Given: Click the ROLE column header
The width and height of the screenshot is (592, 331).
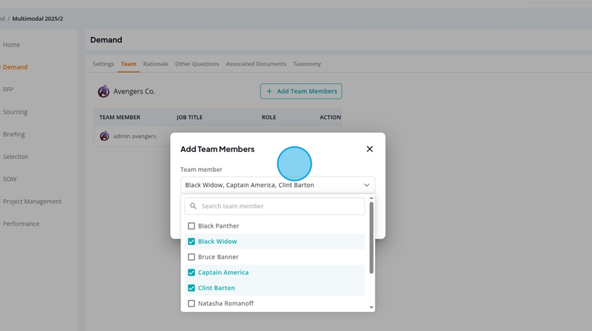Looking at the screenshot, I should pyautogui.click(x=269, y=117).
